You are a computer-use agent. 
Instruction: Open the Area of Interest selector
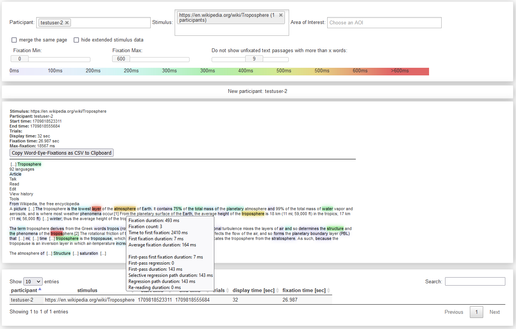[x=384, y=23]
